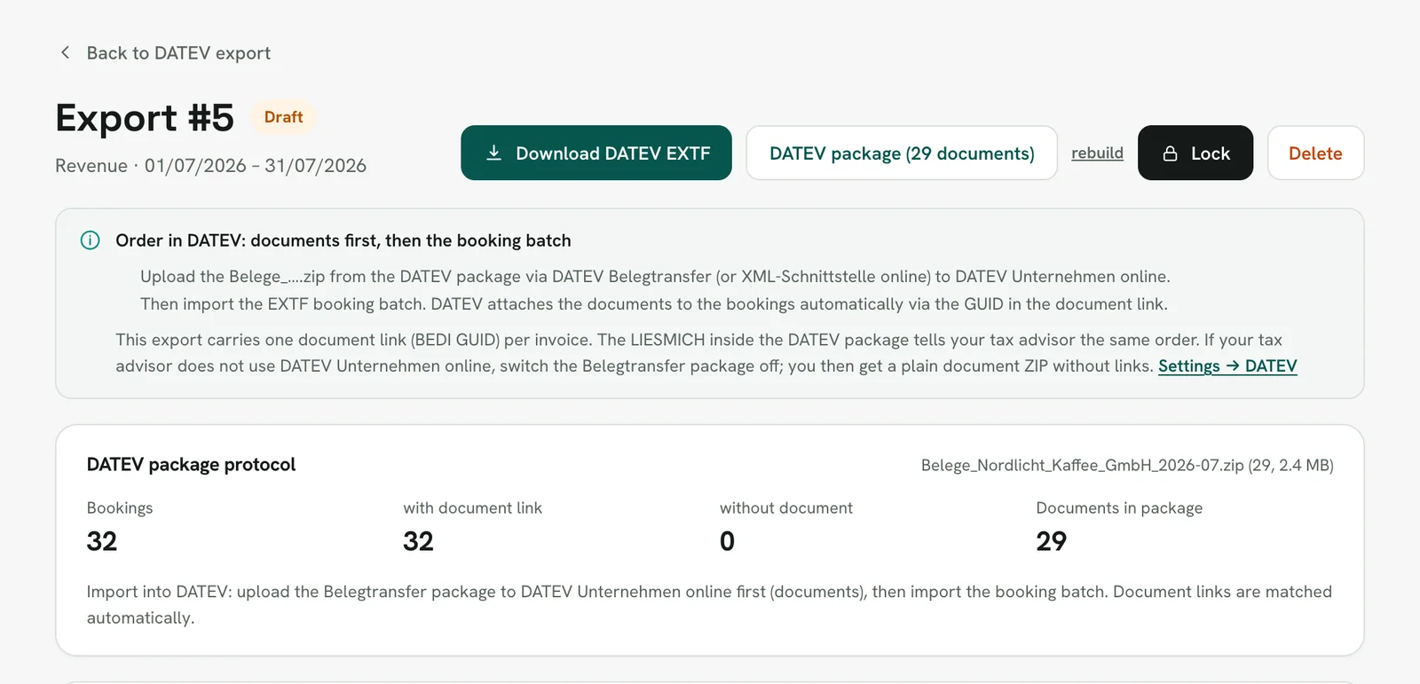
Task: Click the Bookings value 32
Action: coord(102,541)
